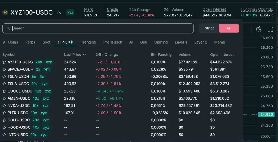The width and height of the screenshot is (278, 142).
Task: Toggle favorite star for NVDA-USDC
Action: tap(4, 106)
